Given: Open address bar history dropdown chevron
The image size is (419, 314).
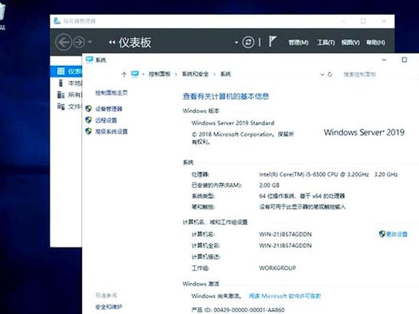Looking at the screenshot, I should pos(322,74).
